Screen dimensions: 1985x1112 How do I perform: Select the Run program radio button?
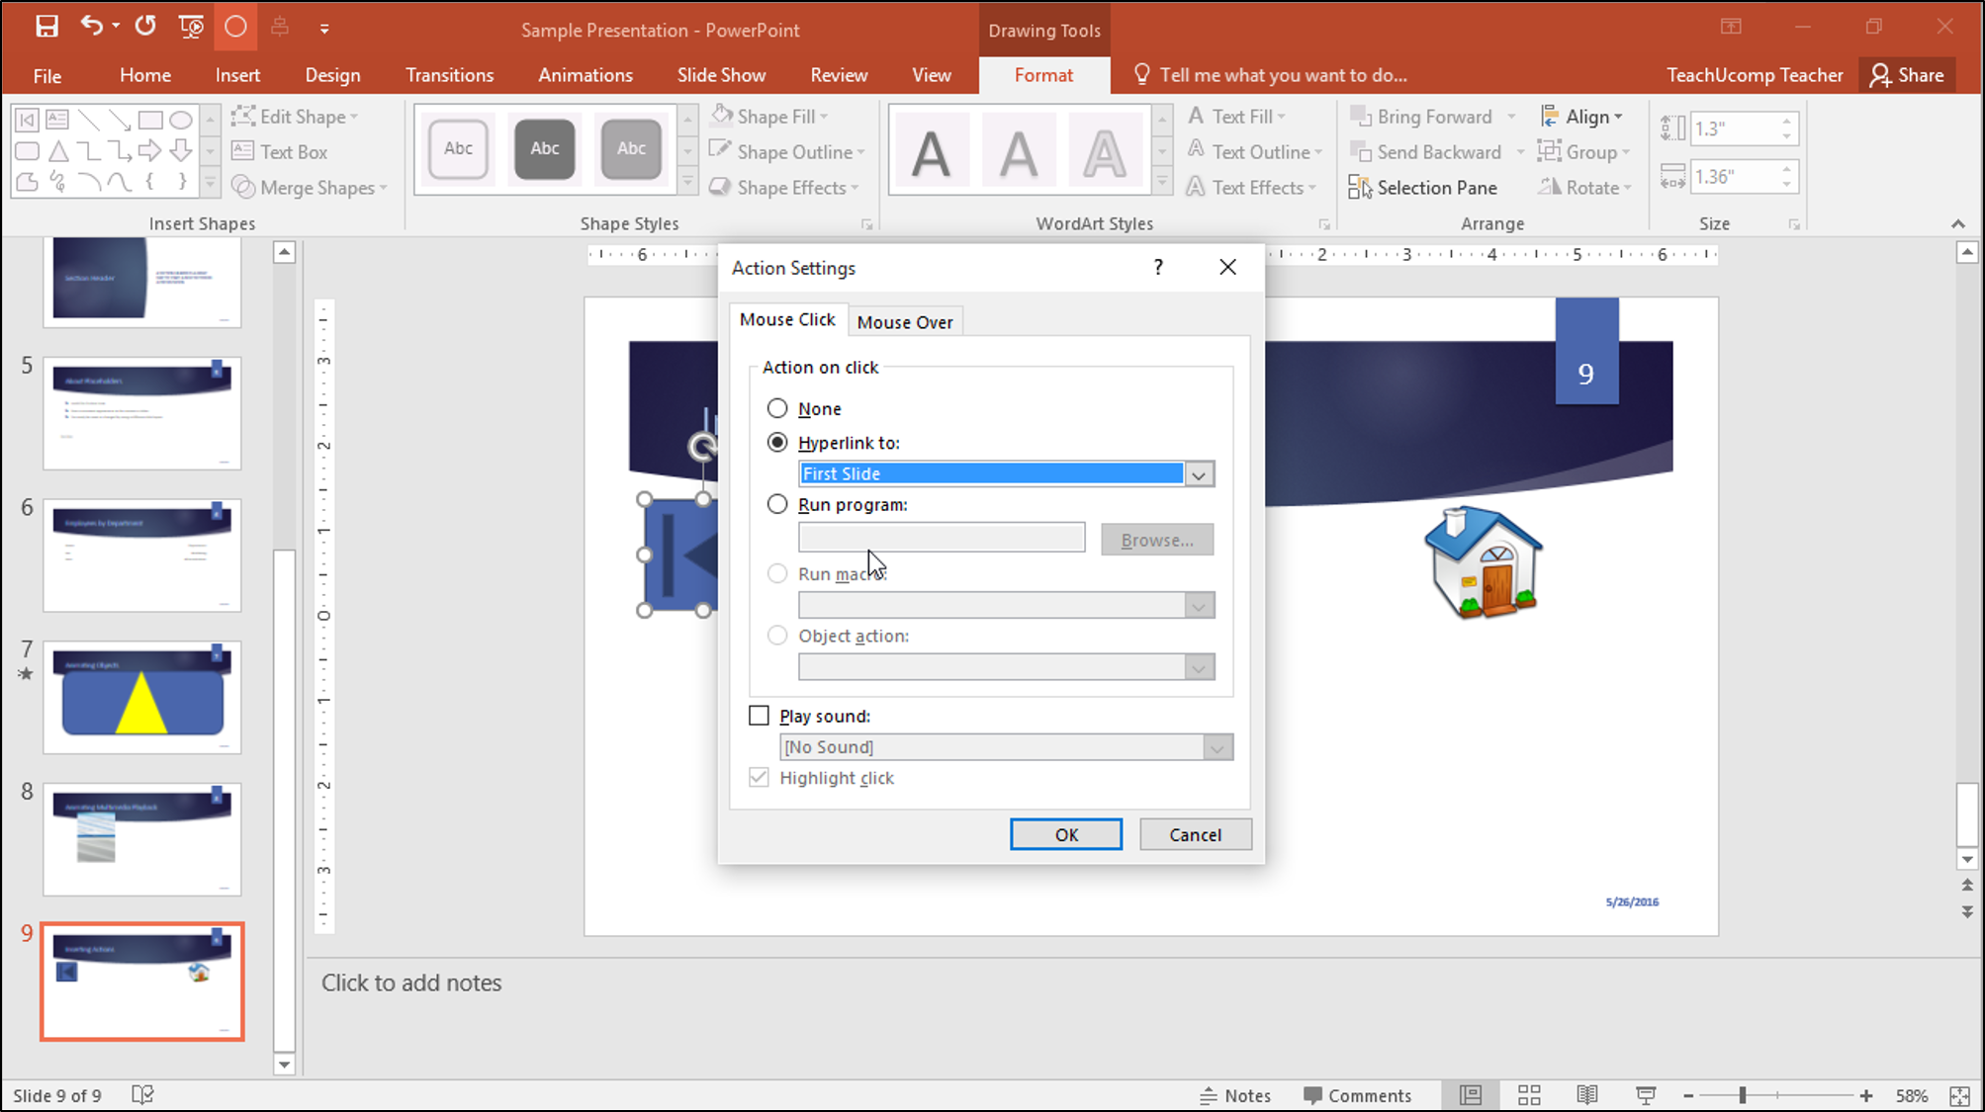pos(777,504)
